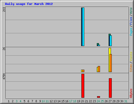Click green day 17 on the x-axis

point(71,101)
